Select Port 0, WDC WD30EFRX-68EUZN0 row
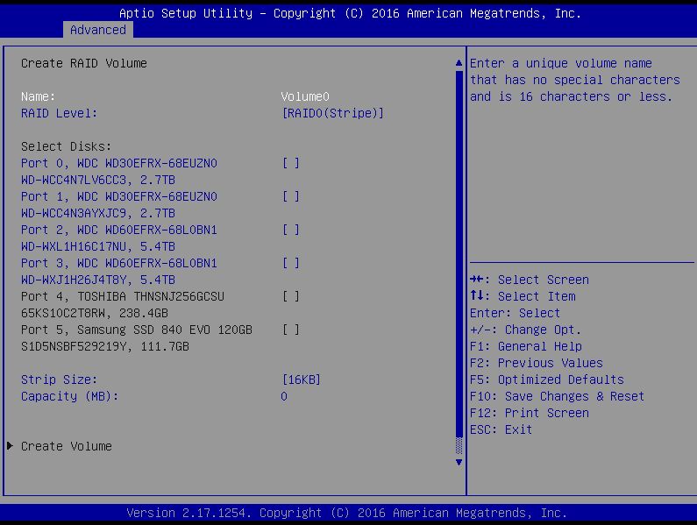 [x=119, y=163]
